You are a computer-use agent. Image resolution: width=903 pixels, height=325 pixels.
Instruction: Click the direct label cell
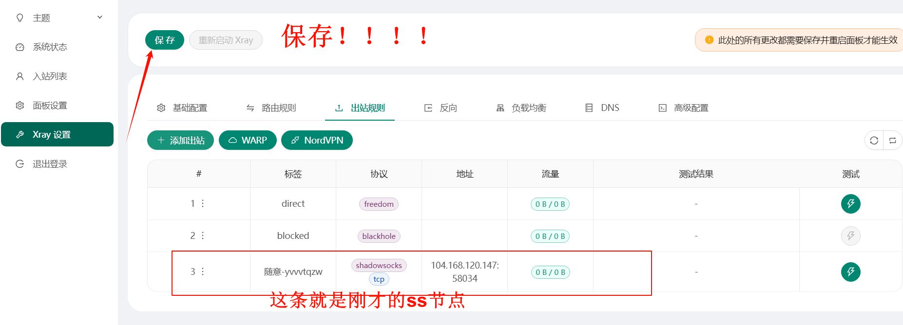(x=293, y=203)
